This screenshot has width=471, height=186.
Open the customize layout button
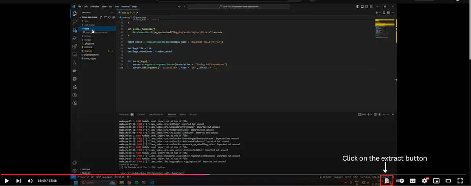[x=371, y=7]
